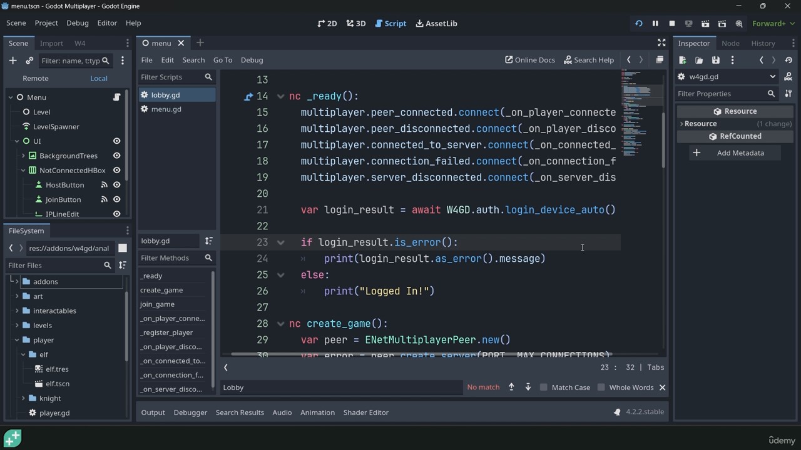This screenshot has width=801, height=450.
Task: Toggle visibility of UI node
Action: pos(116,141)
